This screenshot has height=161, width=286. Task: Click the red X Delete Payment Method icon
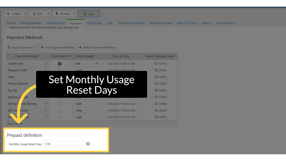coord(80,47)
